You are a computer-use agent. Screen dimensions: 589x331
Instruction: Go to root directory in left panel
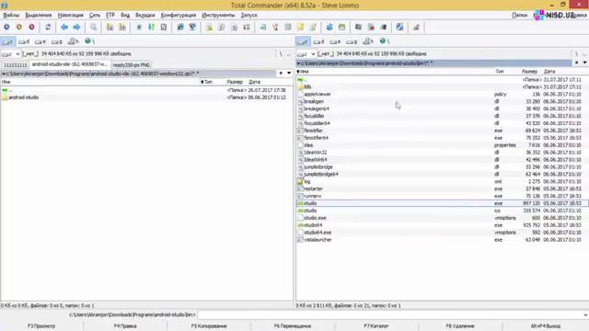tap(281, 54)
